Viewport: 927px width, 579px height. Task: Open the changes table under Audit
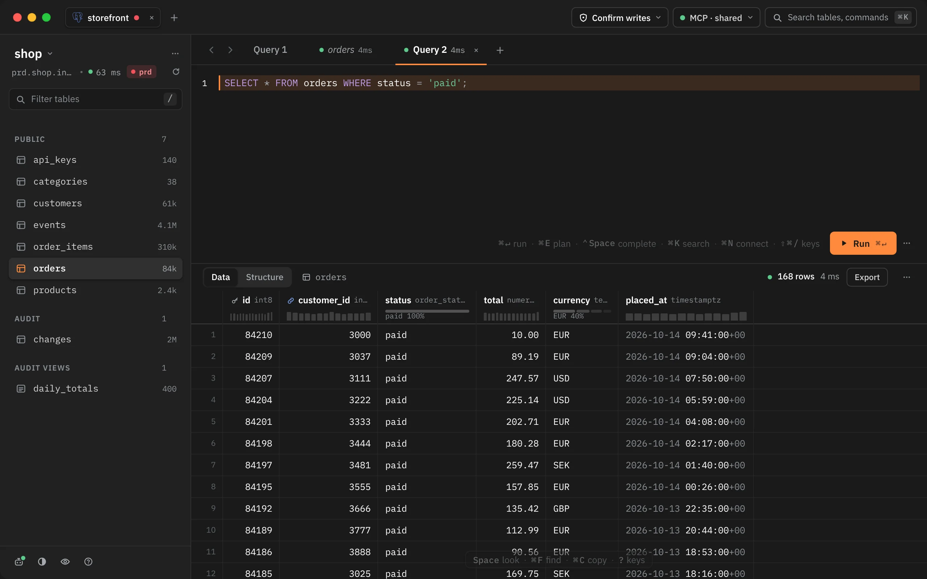[95, 339]
